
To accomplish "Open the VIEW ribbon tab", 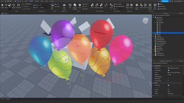I will point(47,1).
